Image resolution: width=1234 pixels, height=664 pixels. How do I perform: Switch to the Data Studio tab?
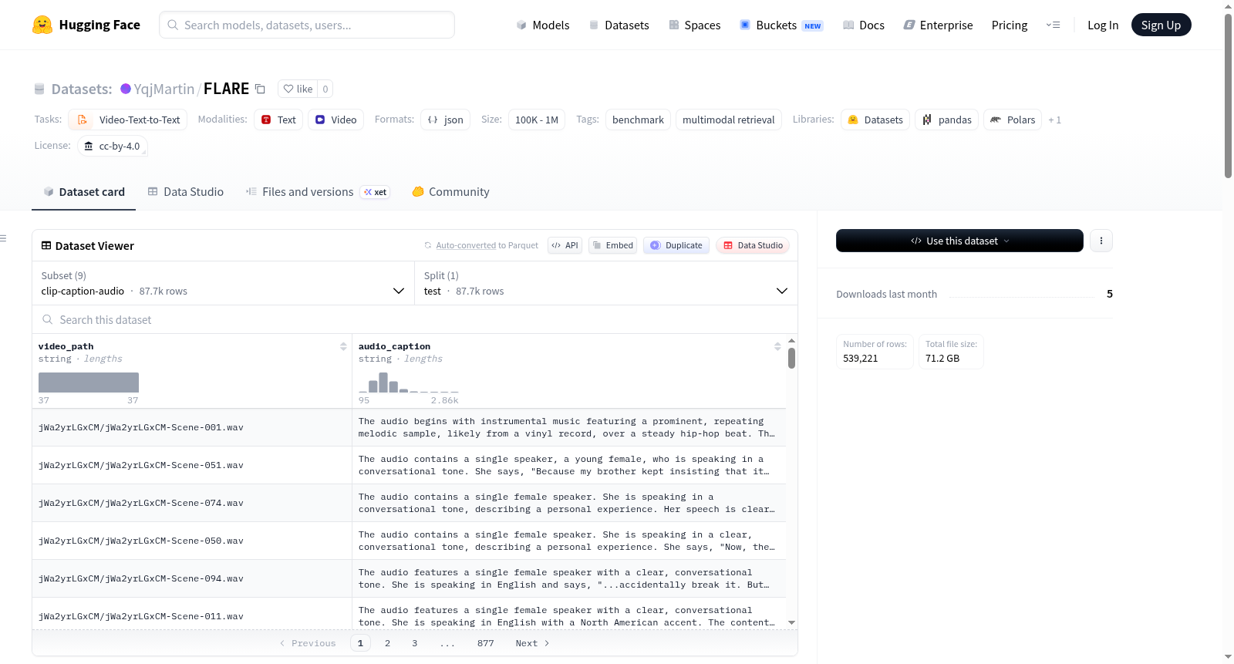click(x=186, y=192)
